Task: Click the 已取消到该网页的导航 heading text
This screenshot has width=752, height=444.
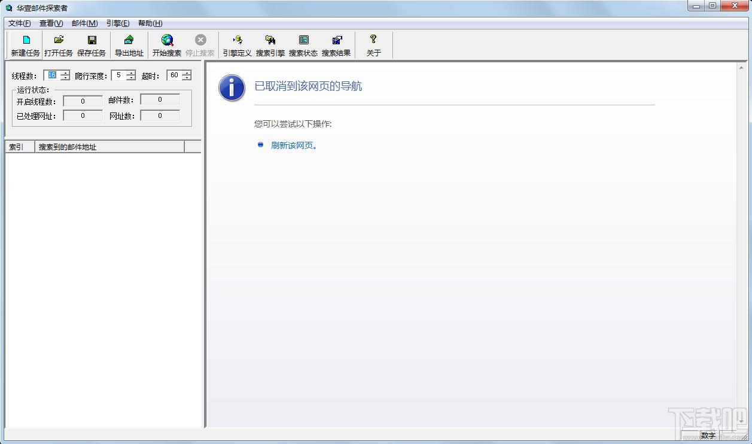Action: (x=308, y=86)
